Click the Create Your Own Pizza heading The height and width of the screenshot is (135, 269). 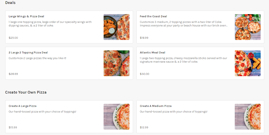[26, 92]
